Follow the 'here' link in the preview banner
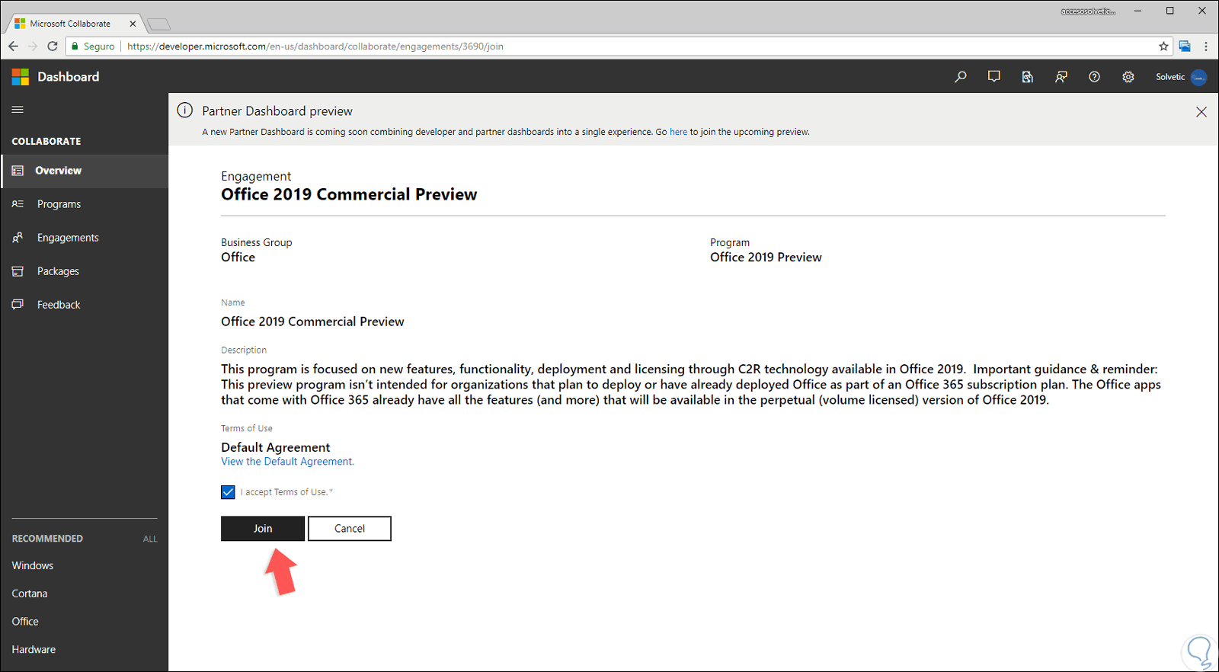Screen dimensions: 1219x672 coord(678,132)
